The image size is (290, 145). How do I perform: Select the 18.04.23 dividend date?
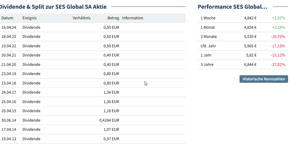pos(9,37)
